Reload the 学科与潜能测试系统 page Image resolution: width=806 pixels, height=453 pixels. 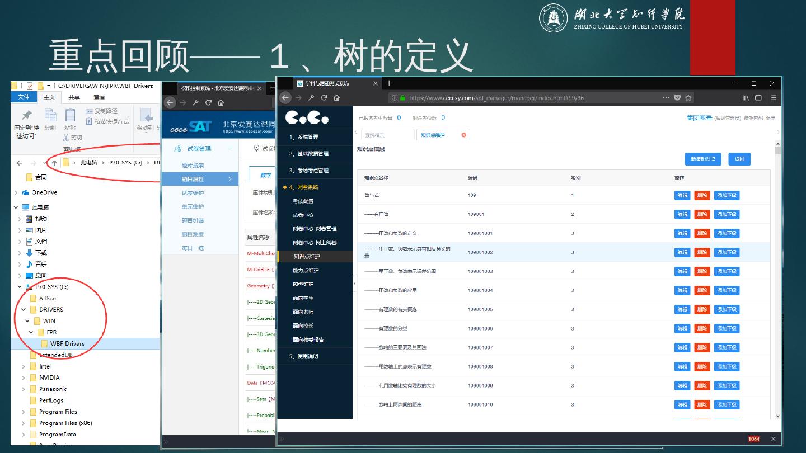click(324, 98)
